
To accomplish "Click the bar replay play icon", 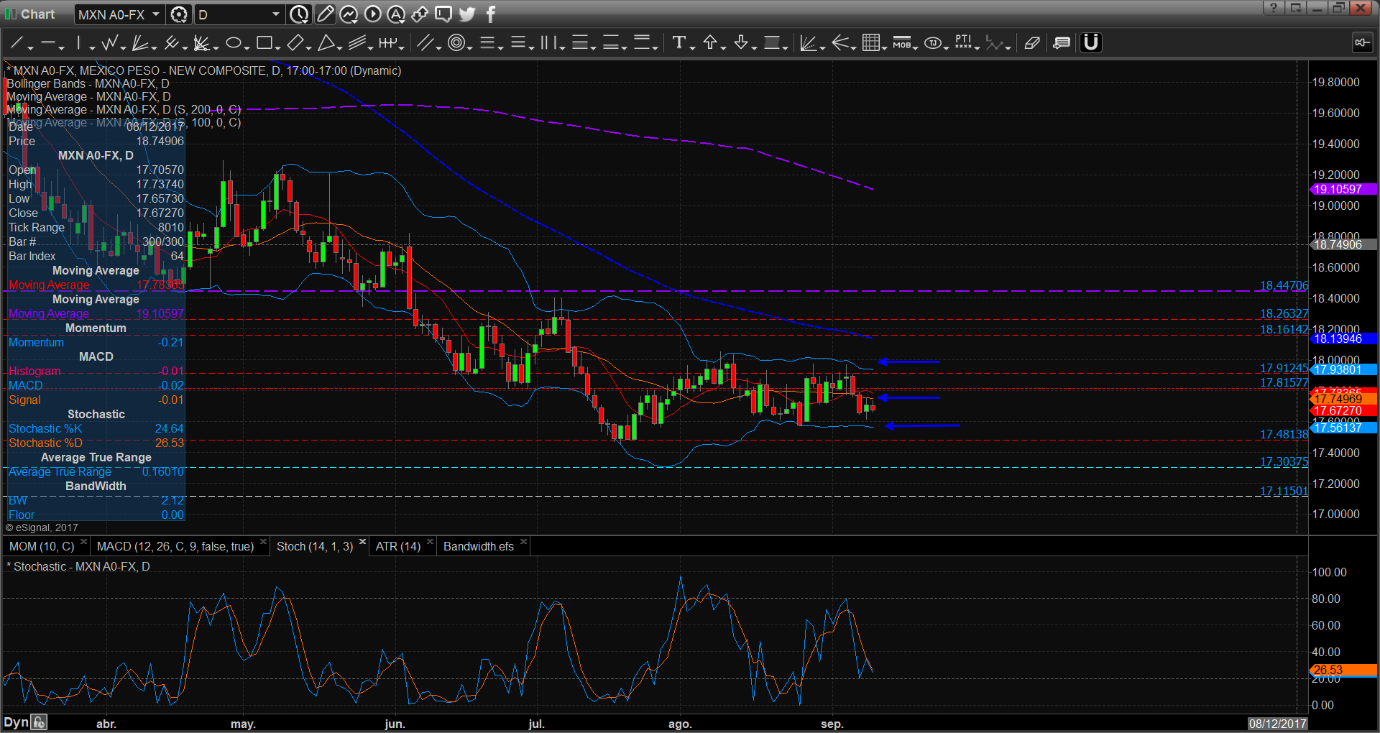I will (372, 14).
